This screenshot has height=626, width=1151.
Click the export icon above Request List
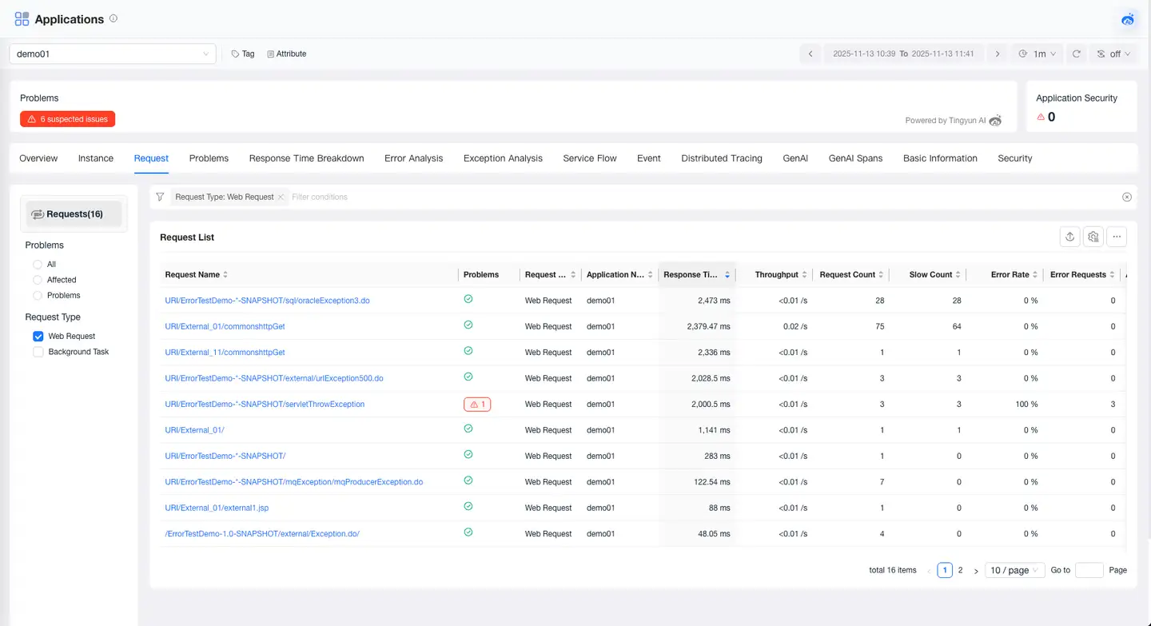[1069, 237]
